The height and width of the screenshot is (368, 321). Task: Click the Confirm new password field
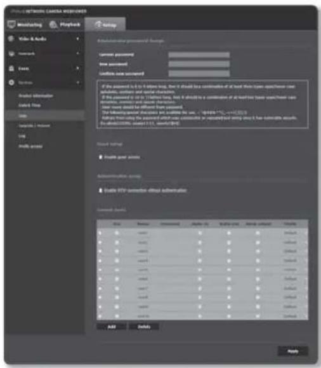point(199,74)
